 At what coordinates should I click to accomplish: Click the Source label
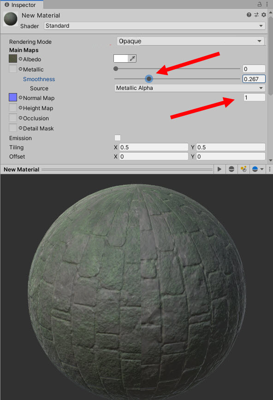coord(39,88)
